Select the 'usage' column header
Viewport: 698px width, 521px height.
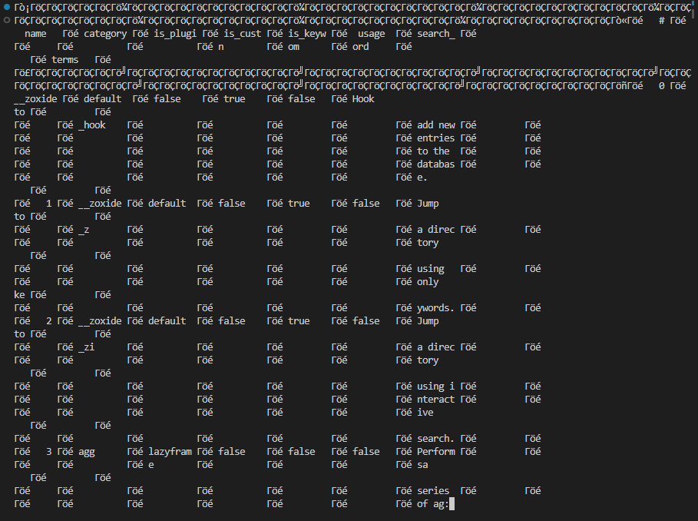(x=371, y=34)
